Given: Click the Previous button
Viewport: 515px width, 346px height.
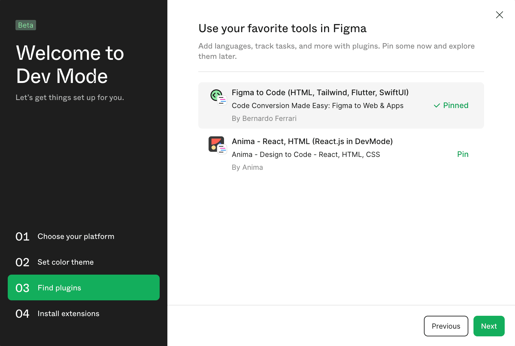Looking at the screenshot, I should click(446, 326).
